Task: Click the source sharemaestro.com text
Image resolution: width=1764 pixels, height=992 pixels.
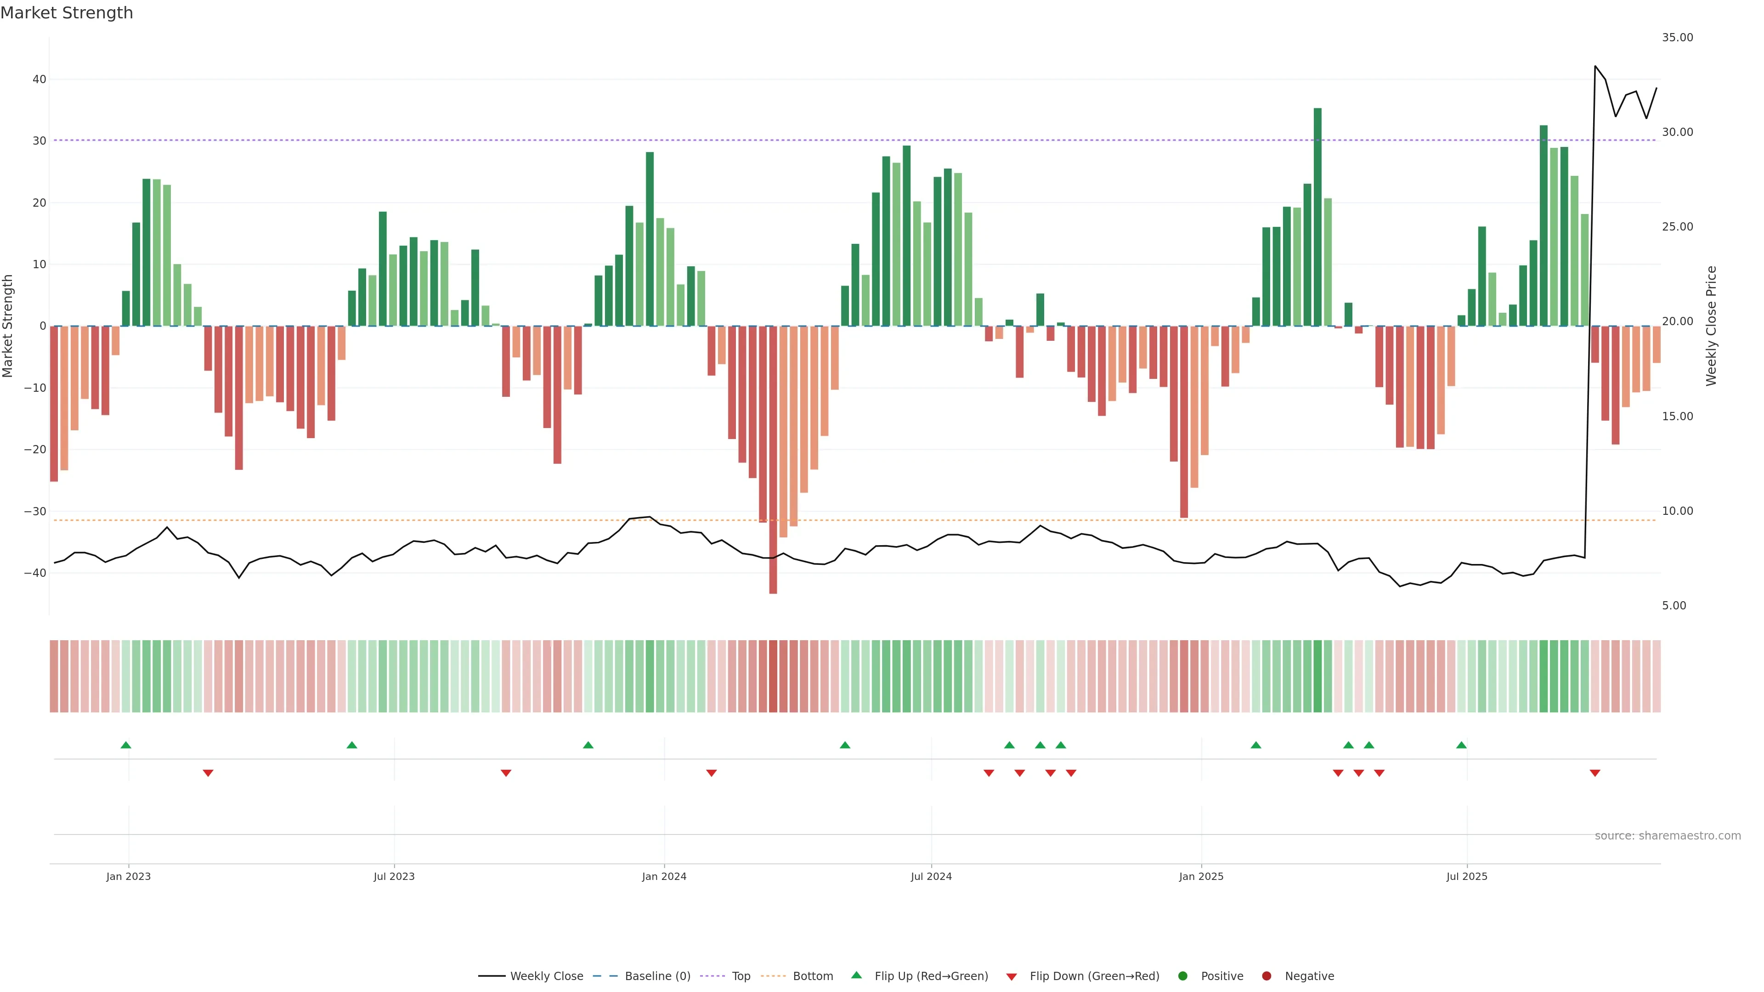Action: click(1668, 835)
